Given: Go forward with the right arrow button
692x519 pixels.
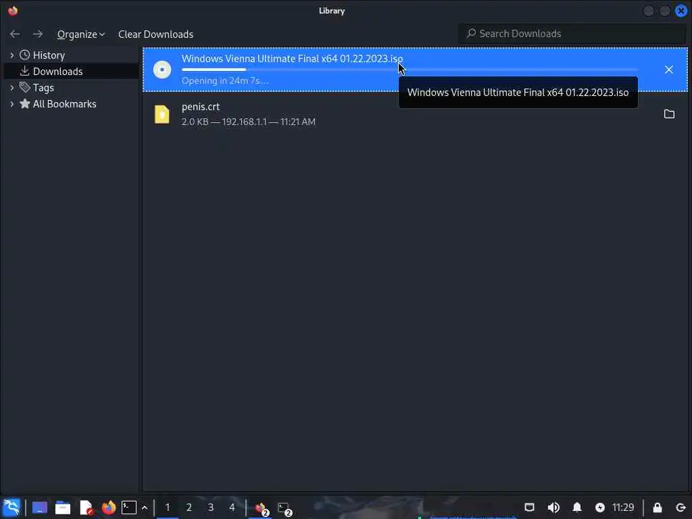Looking at the screenshot, I should [38, 34].
